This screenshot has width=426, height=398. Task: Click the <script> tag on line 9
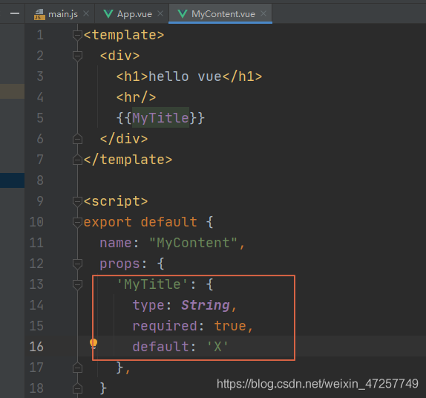tap(116, 201)
